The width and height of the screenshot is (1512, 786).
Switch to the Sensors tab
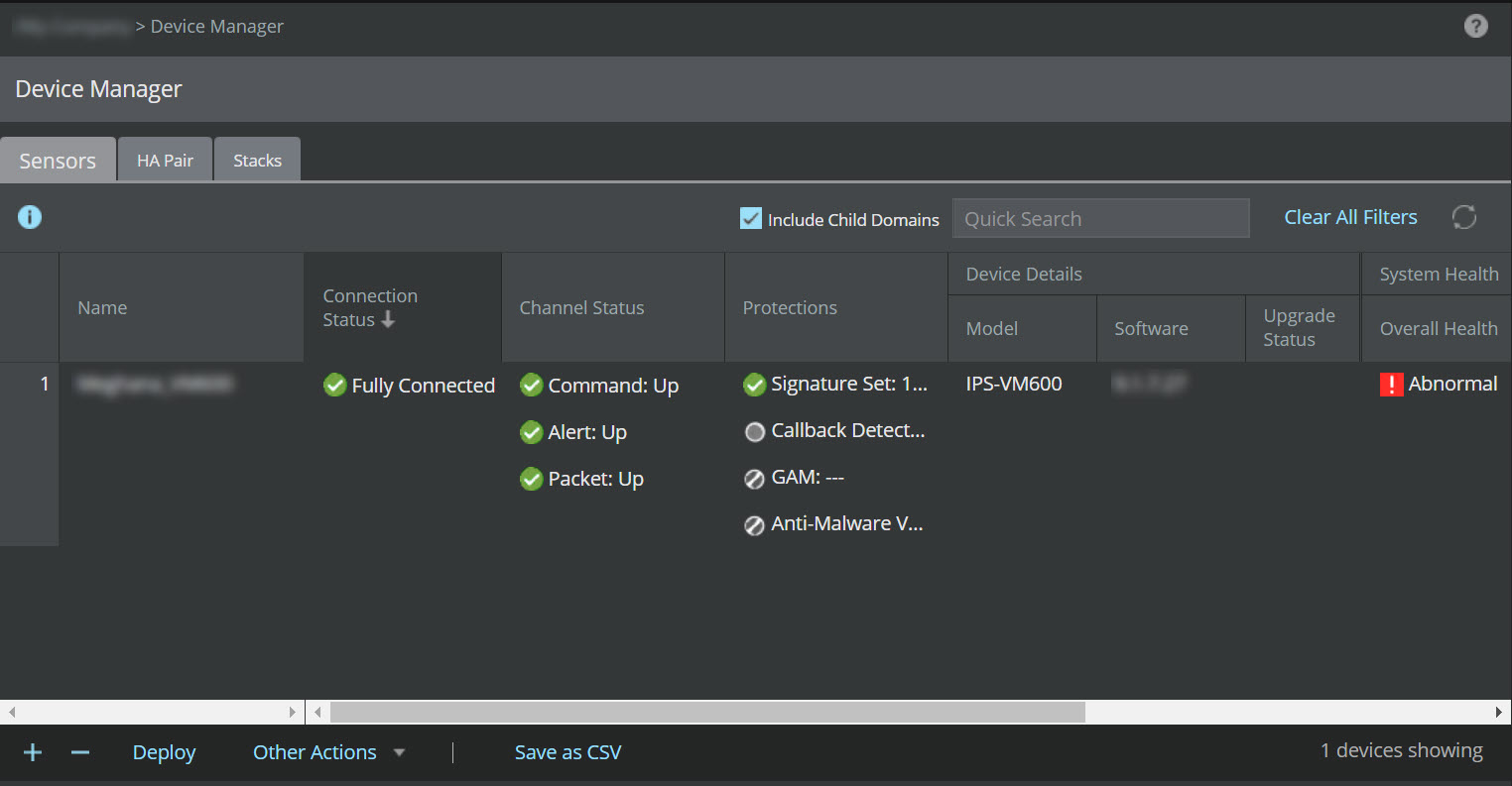coord(58,160)
